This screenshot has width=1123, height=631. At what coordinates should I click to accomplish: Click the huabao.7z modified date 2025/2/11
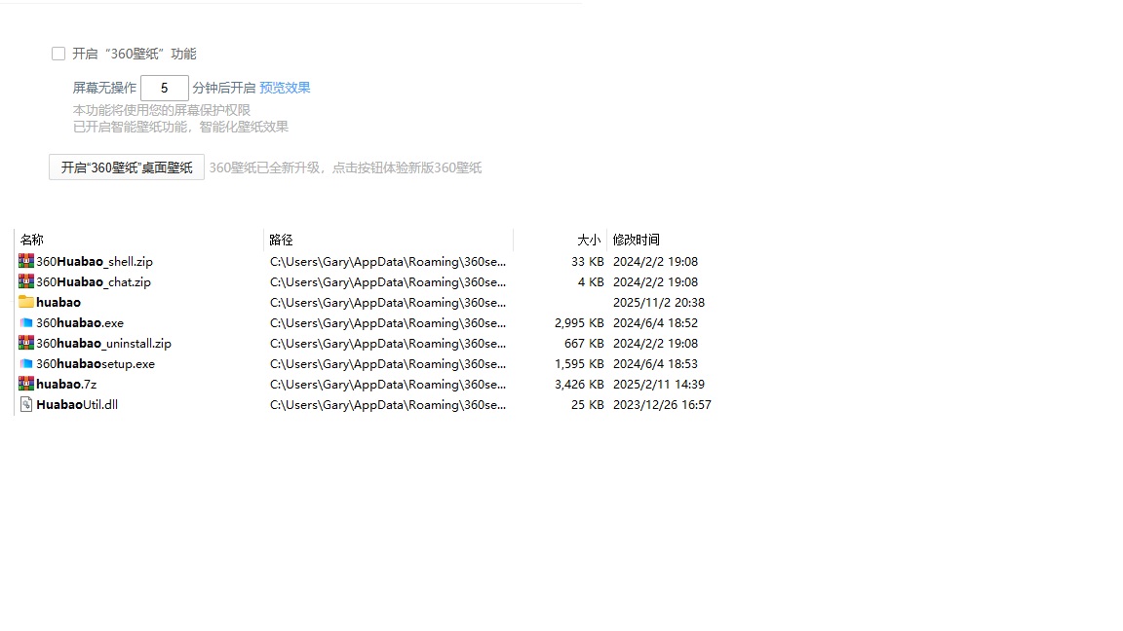[659, 384]
